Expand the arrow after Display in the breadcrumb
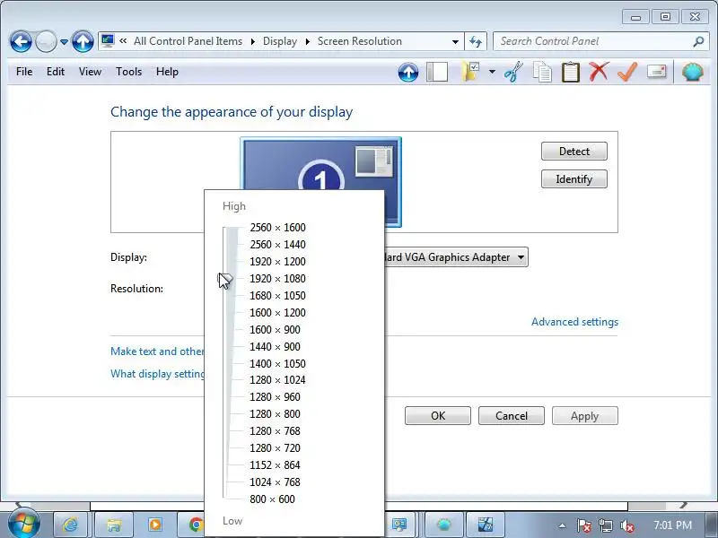The height and width of the screenshot is (538, 718). 308,41
